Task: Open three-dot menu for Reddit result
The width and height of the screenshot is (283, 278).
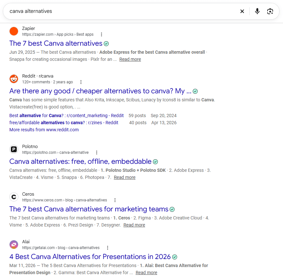Action: (81, 82)
